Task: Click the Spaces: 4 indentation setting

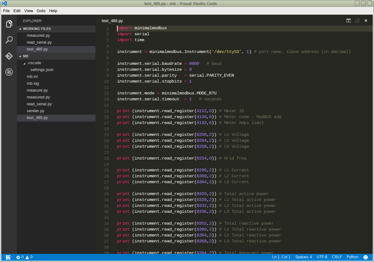Action: coord(303,257)
